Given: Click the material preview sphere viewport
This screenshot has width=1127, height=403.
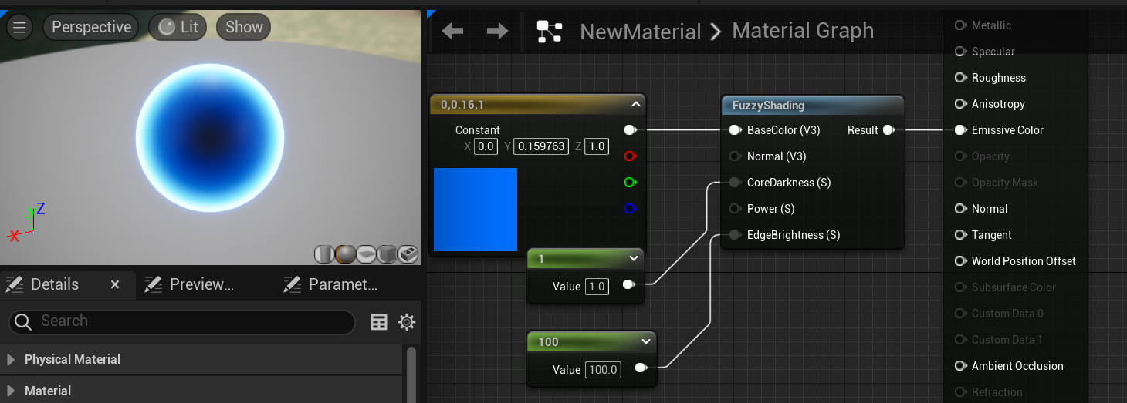Looking at the screenshot, I should [x=210, y=139].
